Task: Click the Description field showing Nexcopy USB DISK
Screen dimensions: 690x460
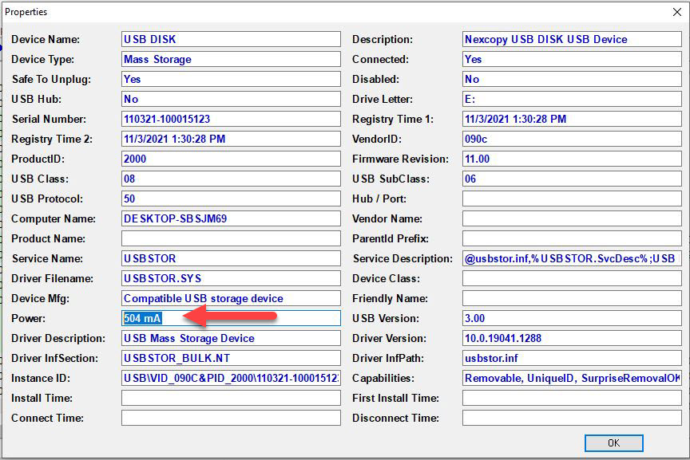Action: pyautogui.click(x=572, y=39)
